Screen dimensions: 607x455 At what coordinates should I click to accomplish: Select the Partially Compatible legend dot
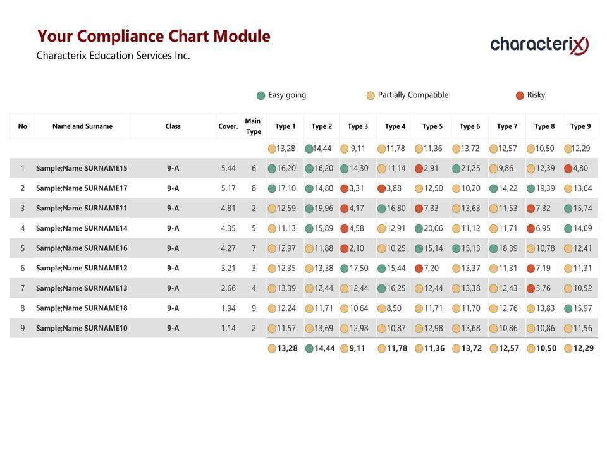pos(371,95)
